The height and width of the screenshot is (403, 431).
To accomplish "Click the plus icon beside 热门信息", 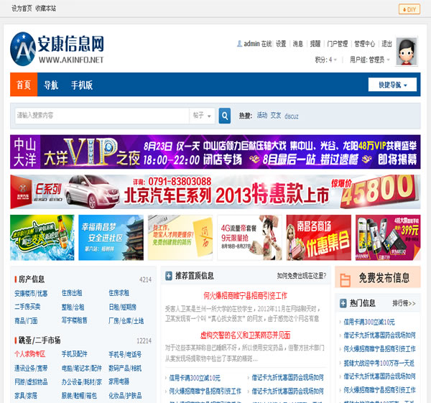I will pos(343,303).
